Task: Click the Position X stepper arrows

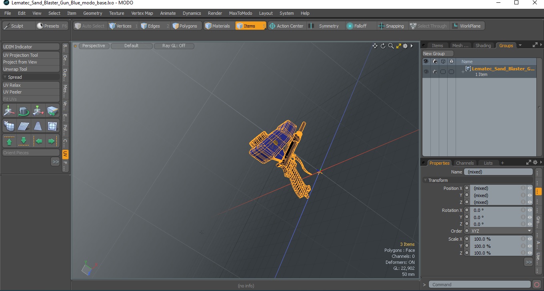Action: tap(530, 188)
